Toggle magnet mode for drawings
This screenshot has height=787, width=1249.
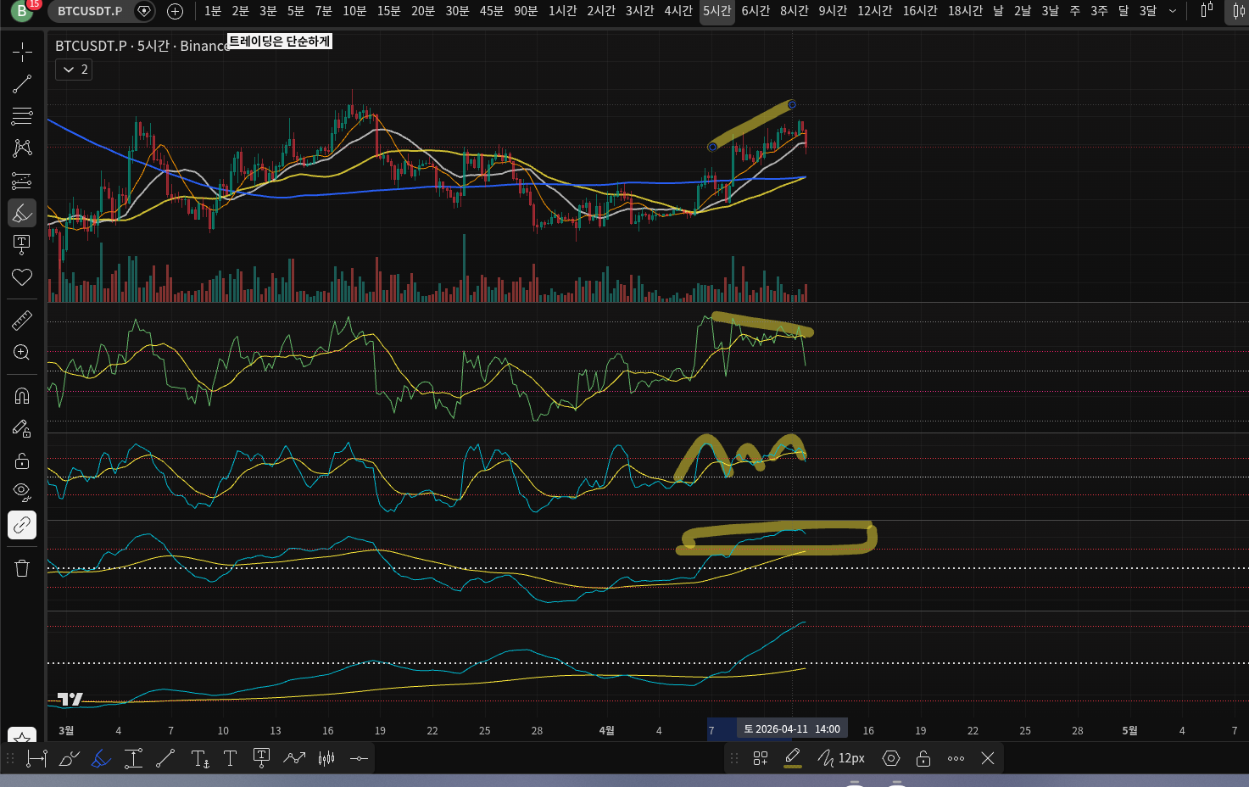(x=22, y=396)
